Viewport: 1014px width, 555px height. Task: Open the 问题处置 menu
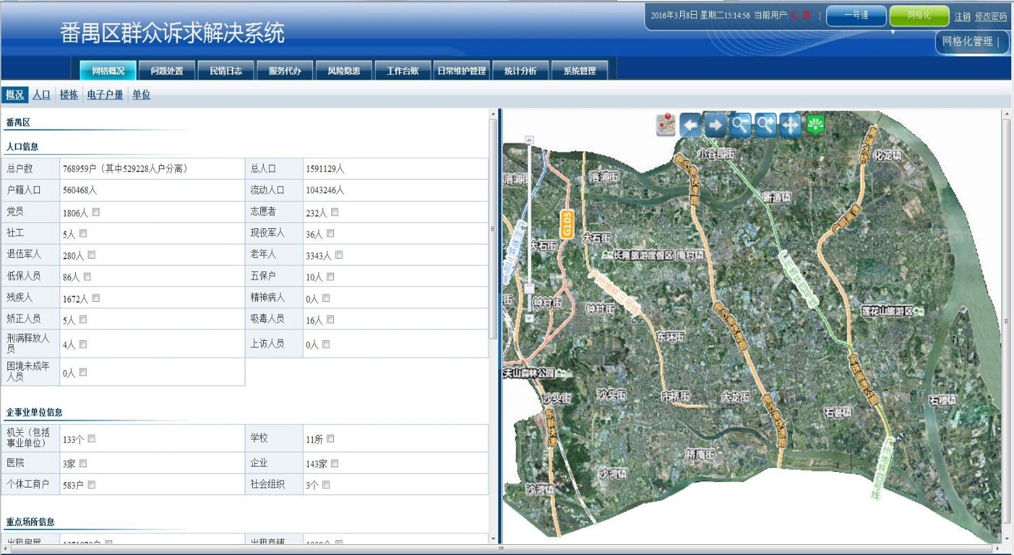pos(167,71)
